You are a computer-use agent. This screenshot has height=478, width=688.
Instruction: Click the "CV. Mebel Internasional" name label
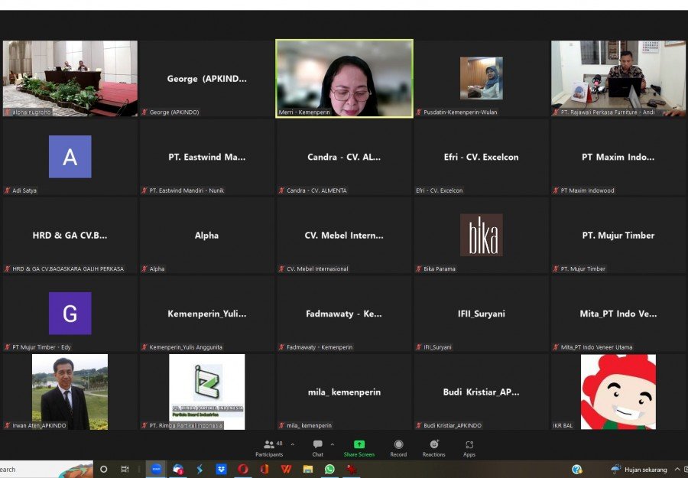(317, 268)
